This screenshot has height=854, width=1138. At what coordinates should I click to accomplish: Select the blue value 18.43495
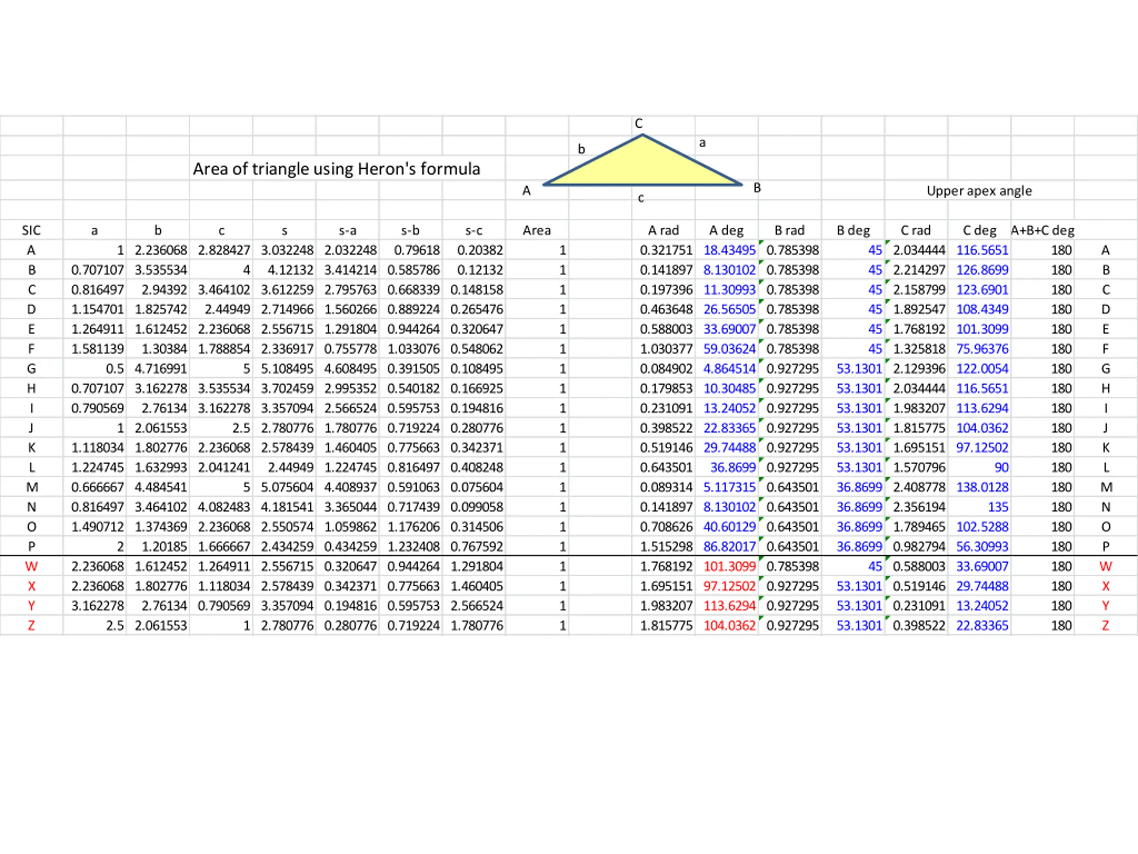coord(729,250)
